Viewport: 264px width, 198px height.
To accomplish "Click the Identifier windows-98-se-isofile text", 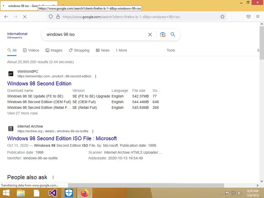I will pos(32,158).
